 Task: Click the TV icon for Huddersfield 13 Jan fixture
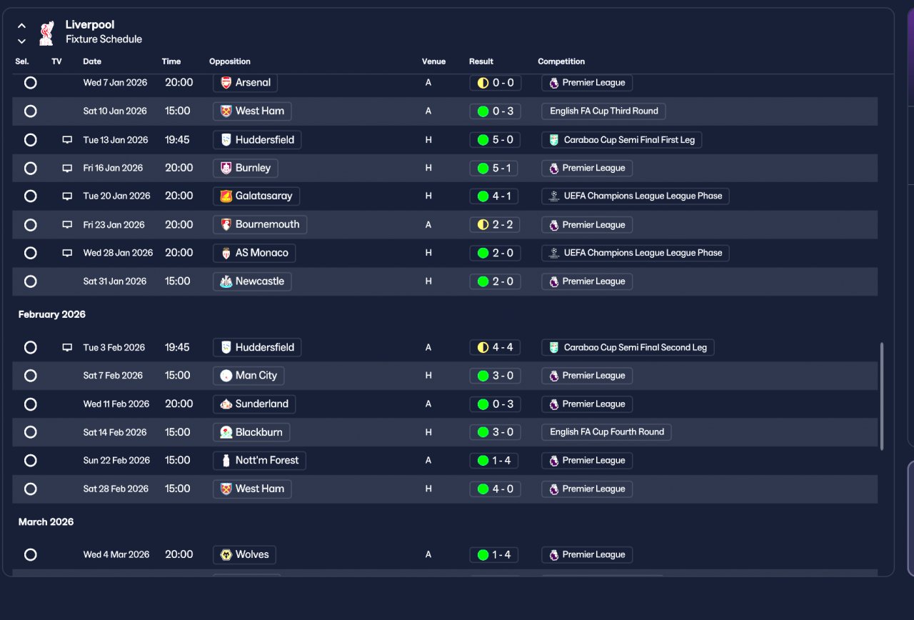click(x=67, y=140)
